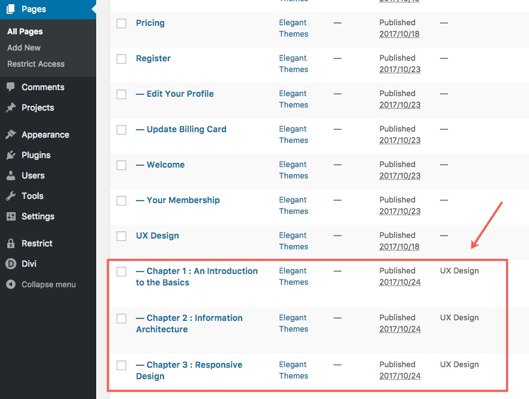This screenshot has height=399, width=529.
Task: Tick the Update Billing Card checkbox
Action: coord(121,130)
